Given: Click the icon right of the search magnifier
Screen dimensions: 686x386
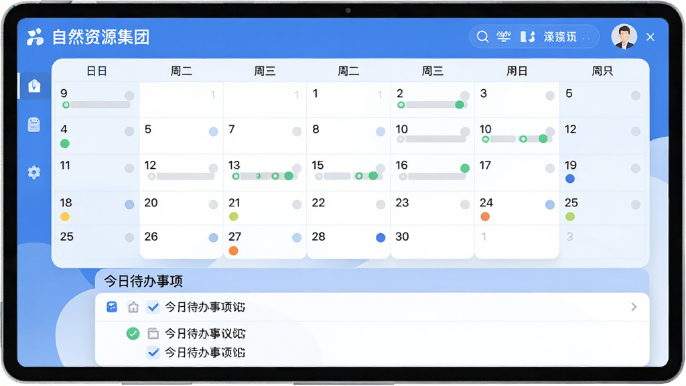Looking at the screenshot, I should click(504, 37).
